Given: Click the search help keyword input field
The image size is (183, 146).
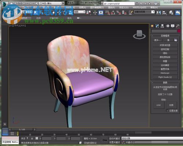Looking at the screenshot, I should [x=119, y=4].
